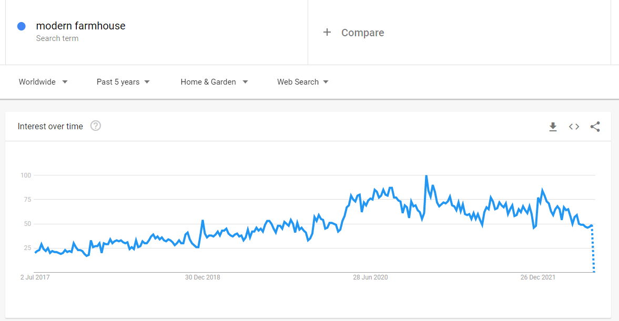This screenshot has width=619, height=321.
Task: Click the 26 Dec 2021 date label
Action: pos(537,277)
